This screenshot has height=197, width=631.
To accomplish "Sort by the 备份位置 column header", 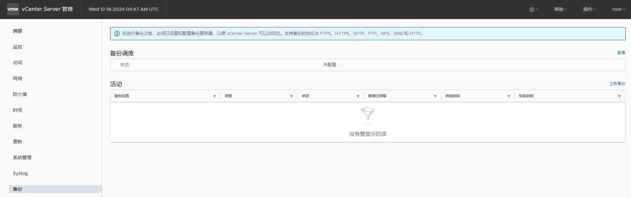I will coord(122,96).
